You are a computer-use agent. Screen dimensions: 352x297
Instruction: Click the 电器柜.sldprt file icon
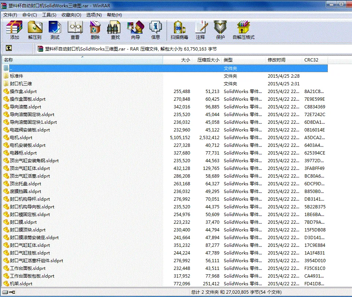[6, 153]
